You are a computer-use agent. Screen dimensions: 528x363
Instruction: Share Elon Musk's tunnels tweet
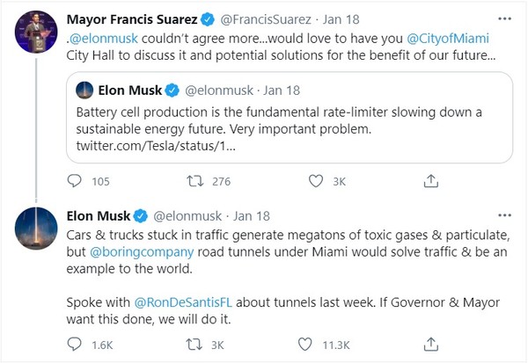(431, 345)
